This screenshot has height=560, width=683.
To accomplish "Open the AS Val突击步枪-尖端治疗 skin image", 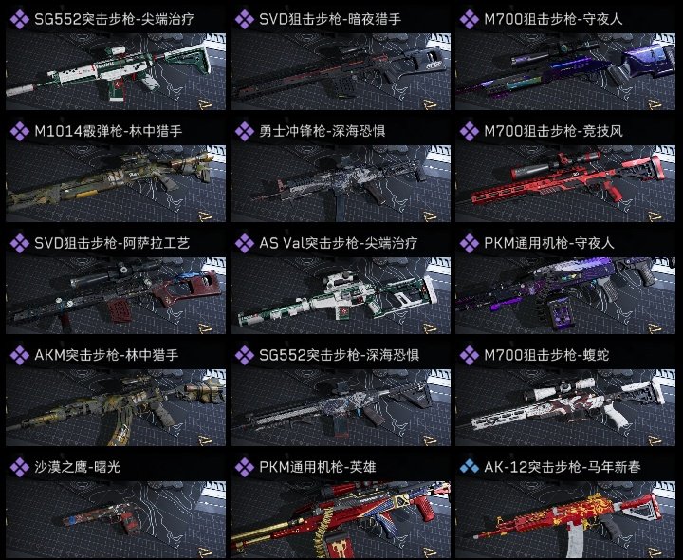I will pyautogui.click(x=341, y=295).
